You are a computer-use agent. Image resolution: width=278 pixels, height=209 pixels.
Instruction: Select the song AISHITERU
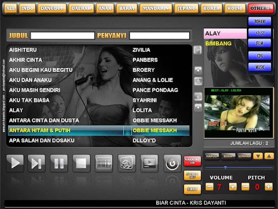[x=23, y=50]
